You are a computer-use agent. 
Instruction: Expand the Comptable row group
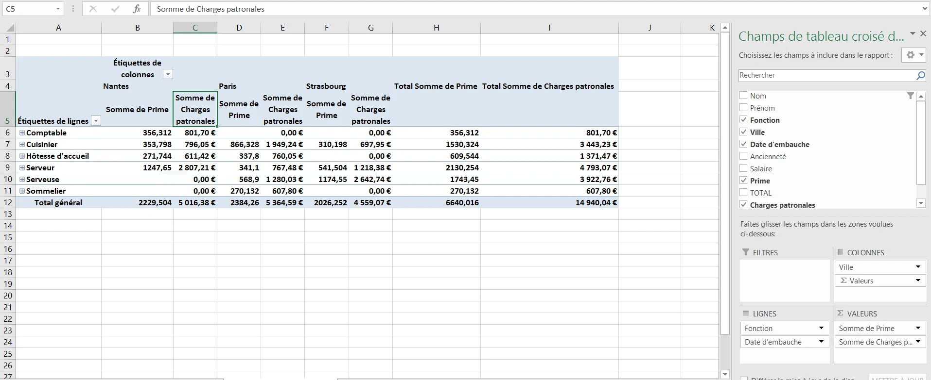[22, 132]
